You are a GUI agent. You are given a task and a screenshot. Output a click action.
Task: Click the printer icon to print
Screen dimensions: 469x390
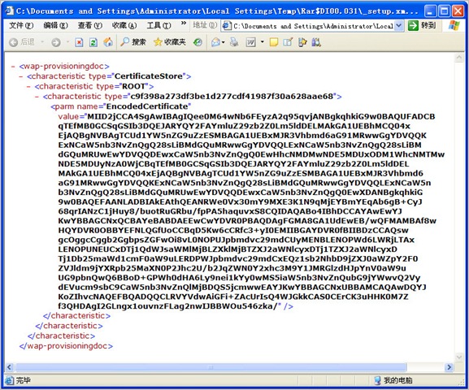234,42
